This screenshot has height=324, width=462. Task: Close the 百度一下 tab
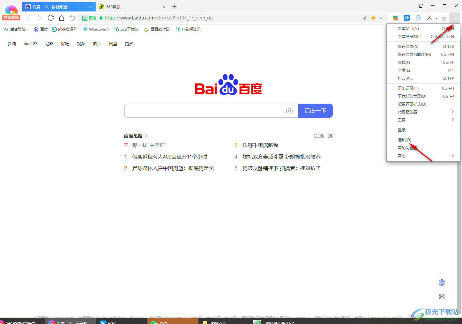[x=90, y=7]
